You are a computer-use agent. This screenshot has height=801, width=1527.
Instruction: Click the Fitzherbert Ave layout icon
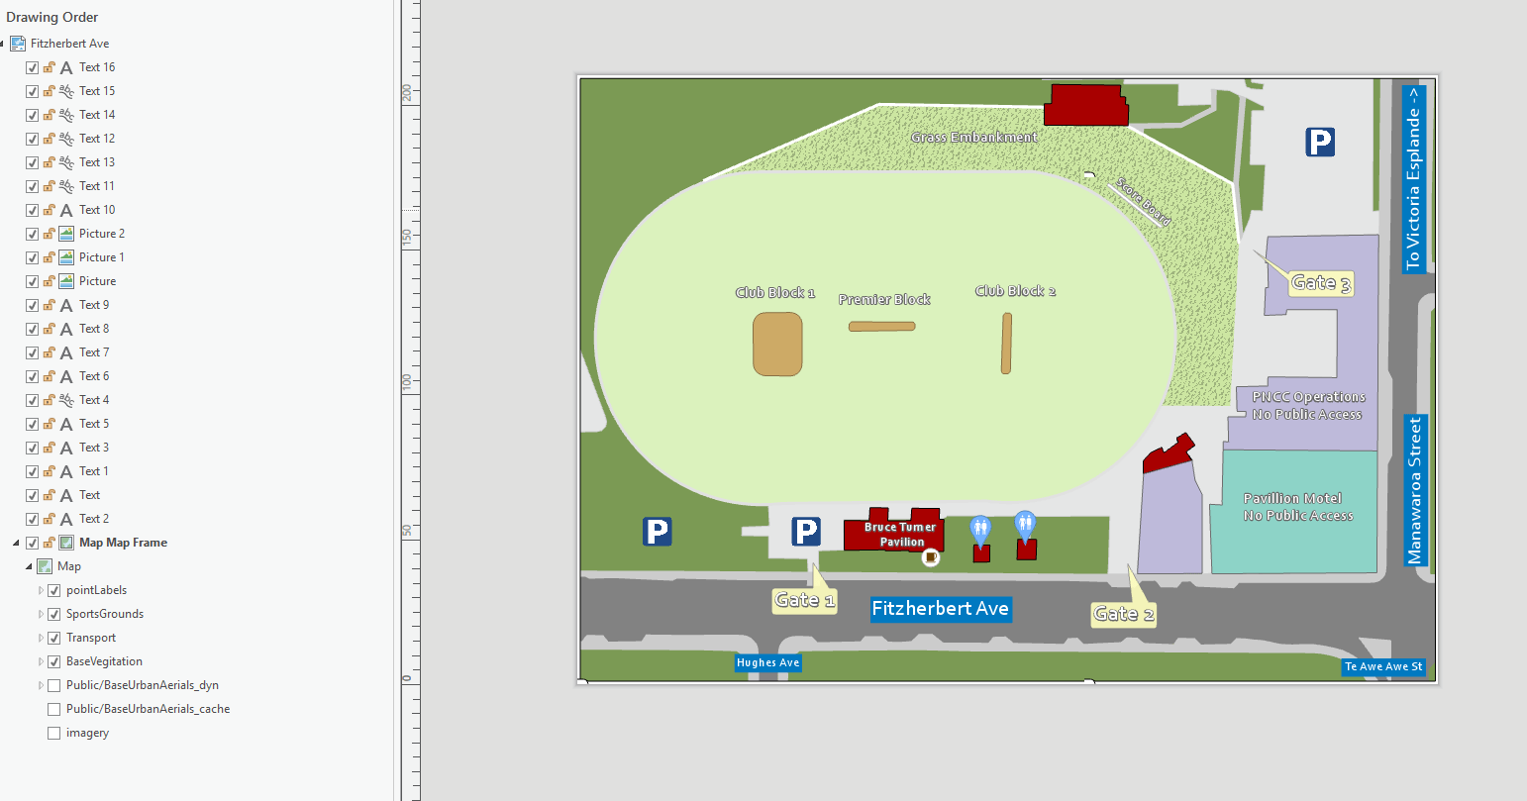[18, 44]
